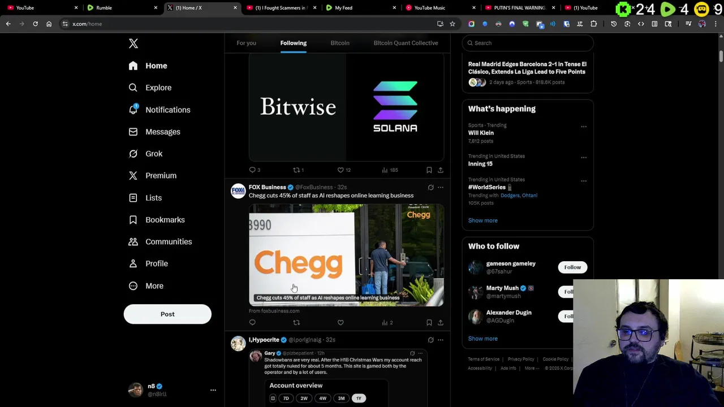Viewport: 724px width, 407px height.
Task: Close the Rumble browser tab
Action: click(156, 8)
